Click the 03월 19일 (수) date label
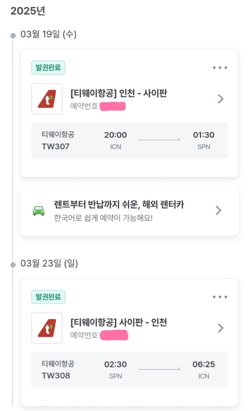Image resolution: width=249 pixels, height=411 pixels. (x=49, y=35)
